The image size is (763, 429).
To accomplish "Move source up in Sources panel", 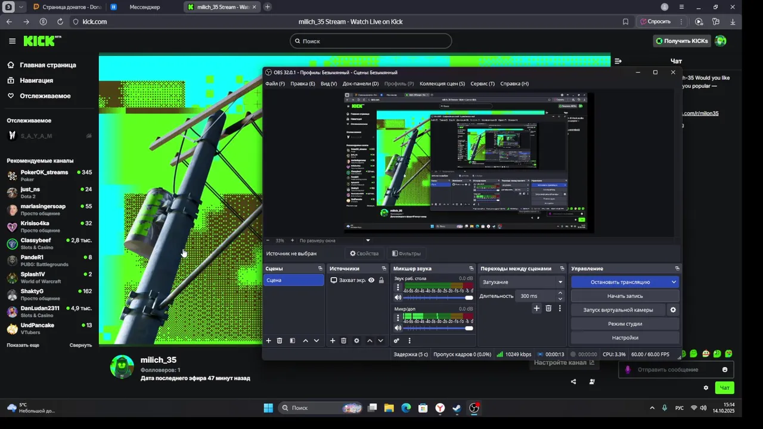I will click(x=370, y=341).
